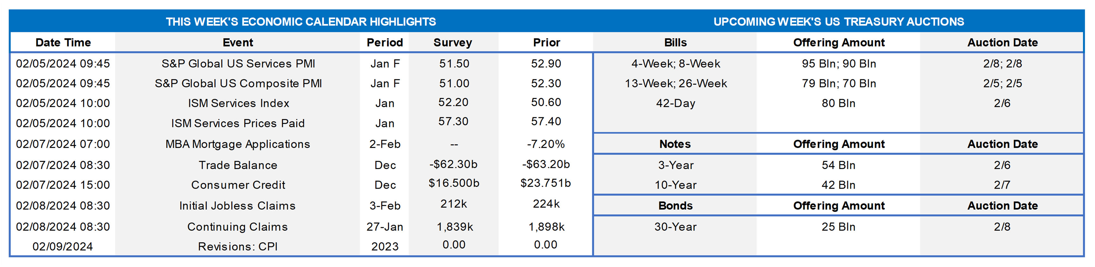Select the 13-Week; 26-Week bills cell
1095x267 pixels.
(x=675, y=83)
